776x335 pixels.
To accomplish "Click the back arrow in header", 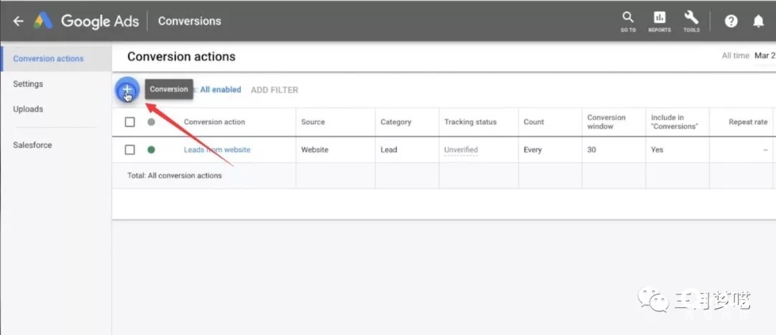I will tap(18, 21).
